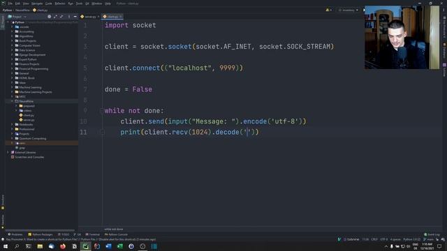Select server.py in project tree
Screen dimensions: 447x251
click(29, 120)
